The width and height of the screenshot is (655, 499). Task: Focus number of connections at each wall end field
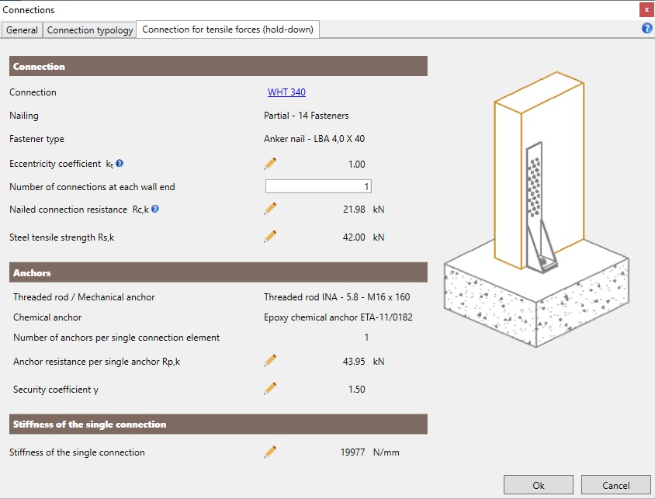(318, 186)
